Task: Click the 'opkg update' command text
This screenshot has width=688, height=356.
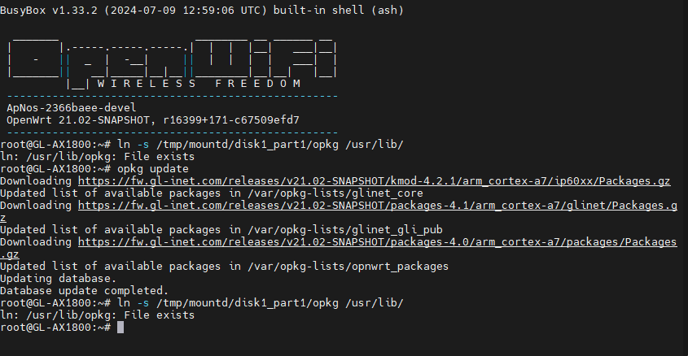Action: tap(153, 169)
